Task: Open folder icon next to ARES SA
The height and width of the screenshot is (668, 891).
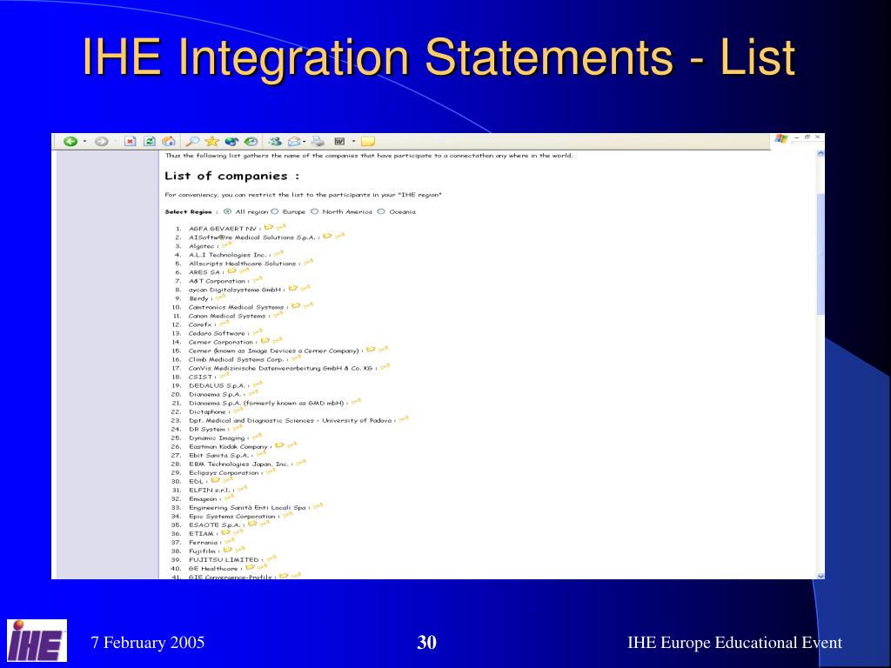Action: [x=231, y=271]
